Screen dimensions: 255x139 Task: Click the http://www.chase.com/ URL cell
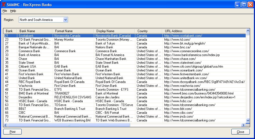(x=180, y=59)
